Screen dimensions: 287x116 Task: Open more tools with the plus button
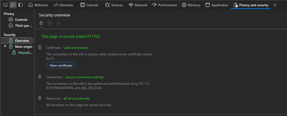click(275, 5)
